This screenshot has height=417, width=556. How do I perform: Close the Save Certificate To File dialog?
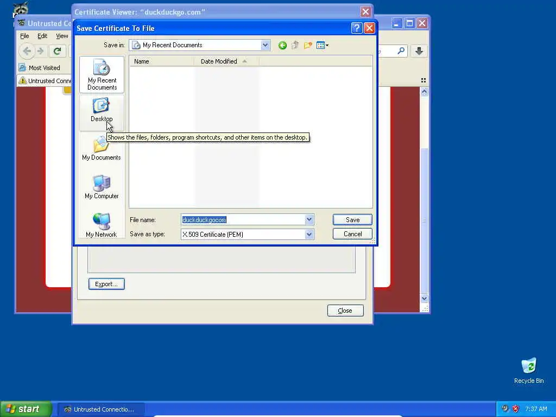(369, 28)
